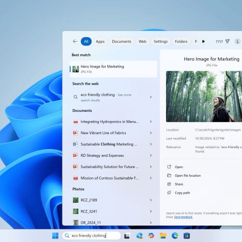This screenshot has height=242, width=242.
Task: Click the Open file location folder icon
Action: tap(169, 175)
